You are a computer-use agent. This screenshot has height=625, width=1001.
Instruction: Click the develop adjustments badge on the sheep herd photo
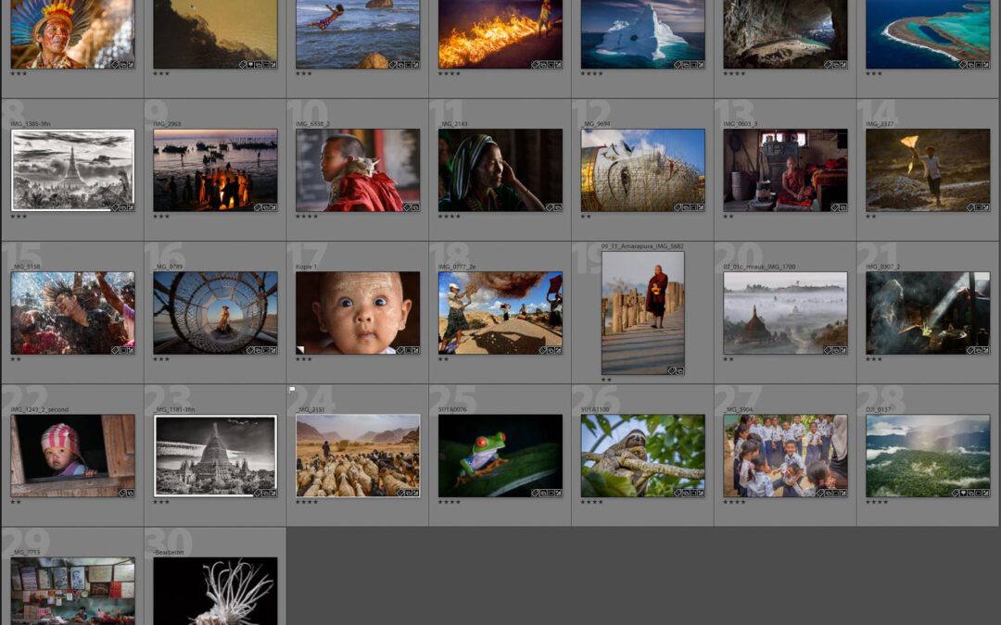(415, 493)
